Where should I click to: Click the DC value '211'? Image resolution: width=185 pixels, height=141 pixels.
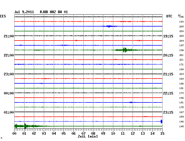coord(182,60)
